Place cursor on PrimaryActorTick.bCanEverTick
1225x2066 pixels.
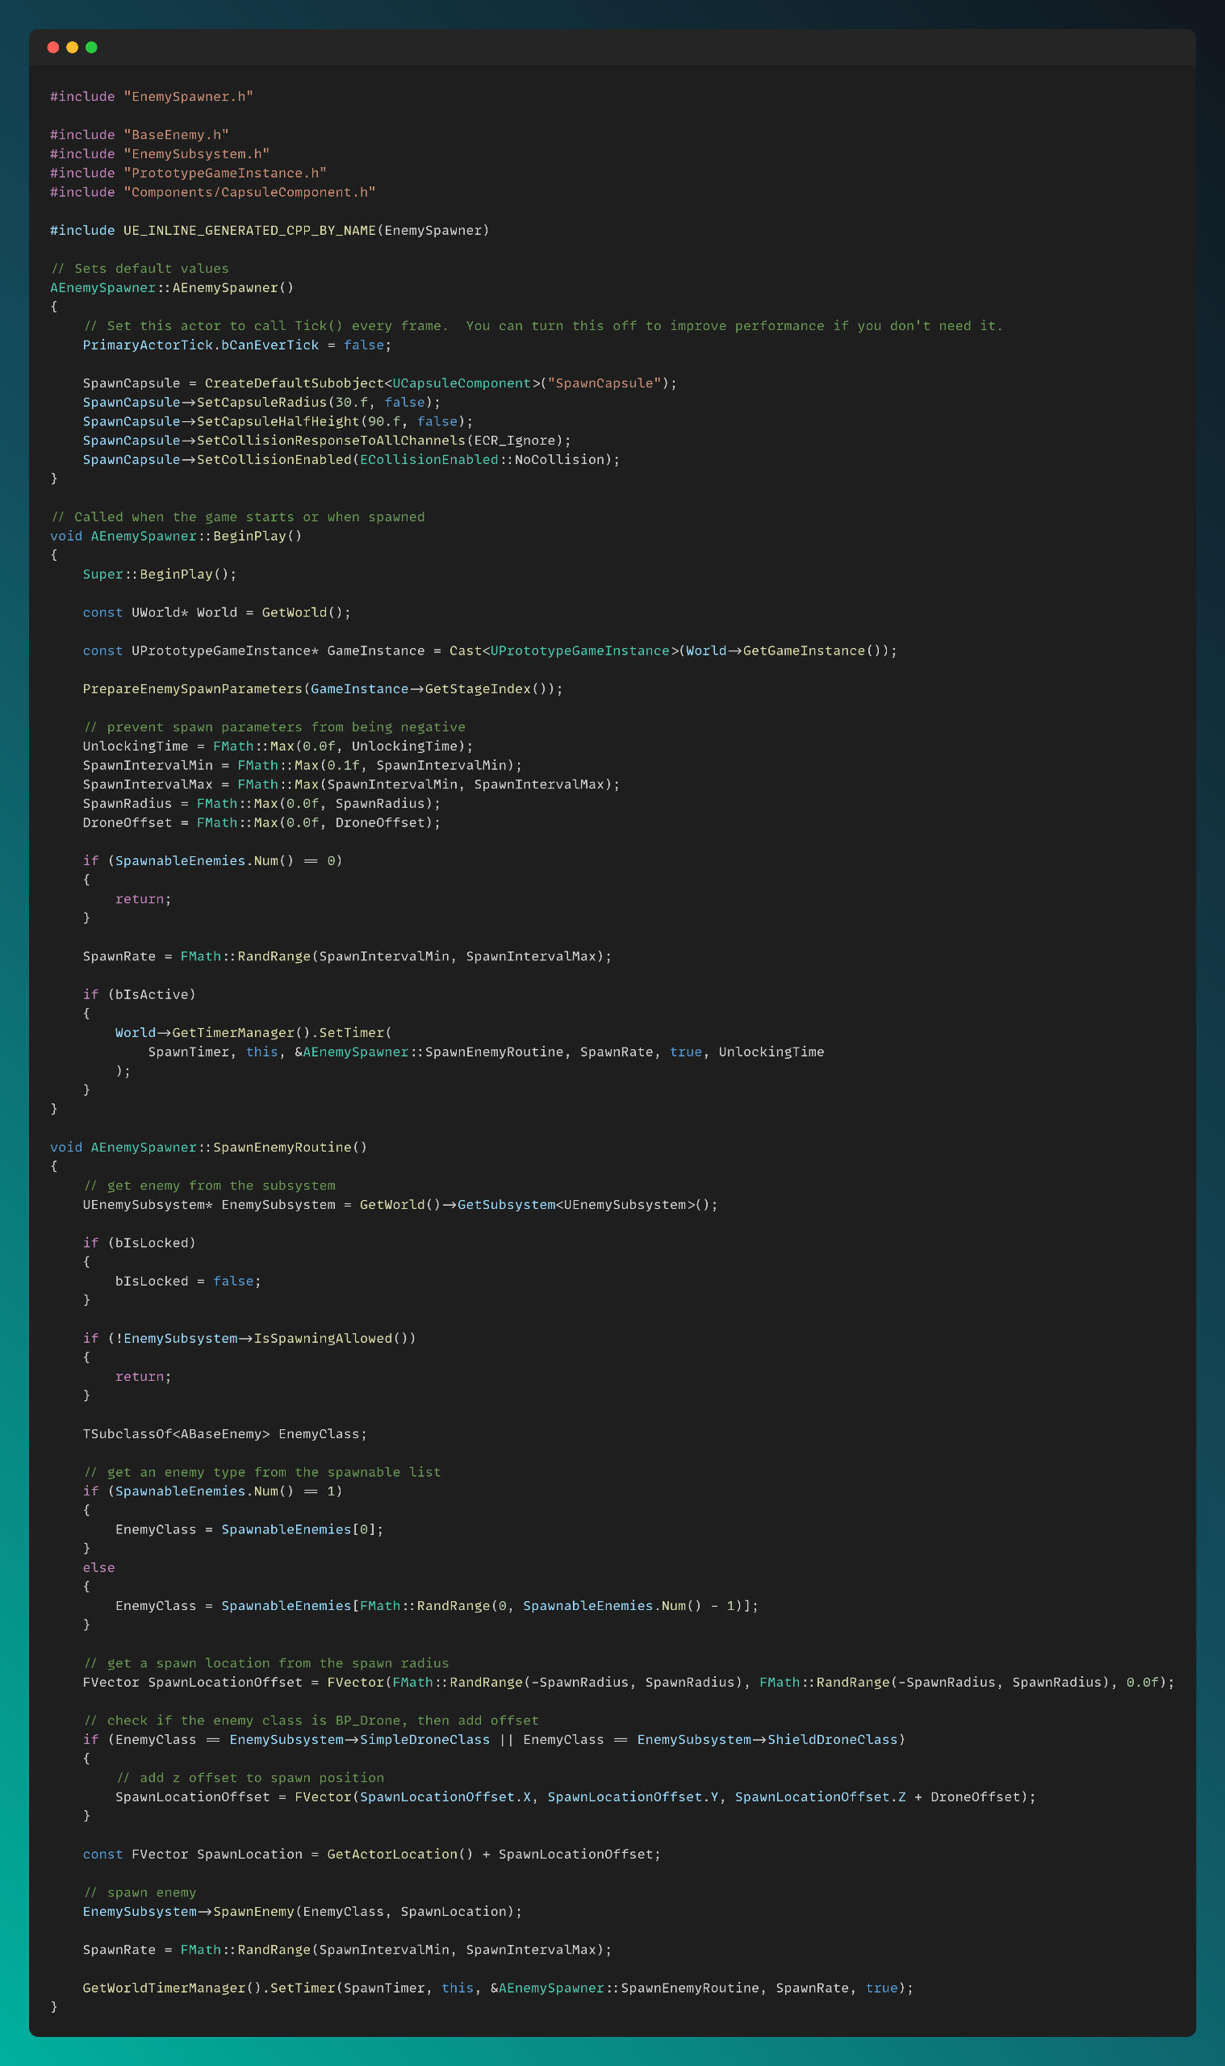coord(201,345)
